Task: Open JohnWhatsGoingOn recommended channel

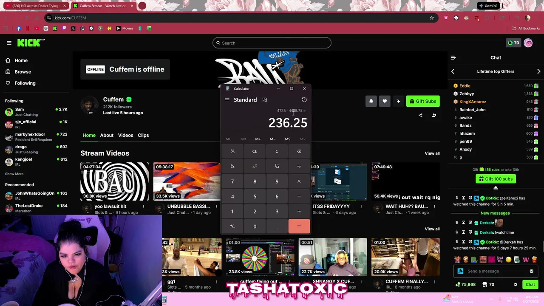Action: coord(36,195)
